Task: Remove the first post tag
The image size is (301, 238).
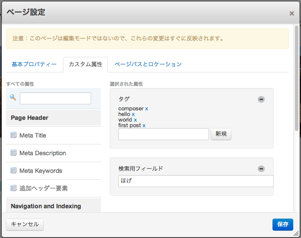Action: (x=144, y=125)
